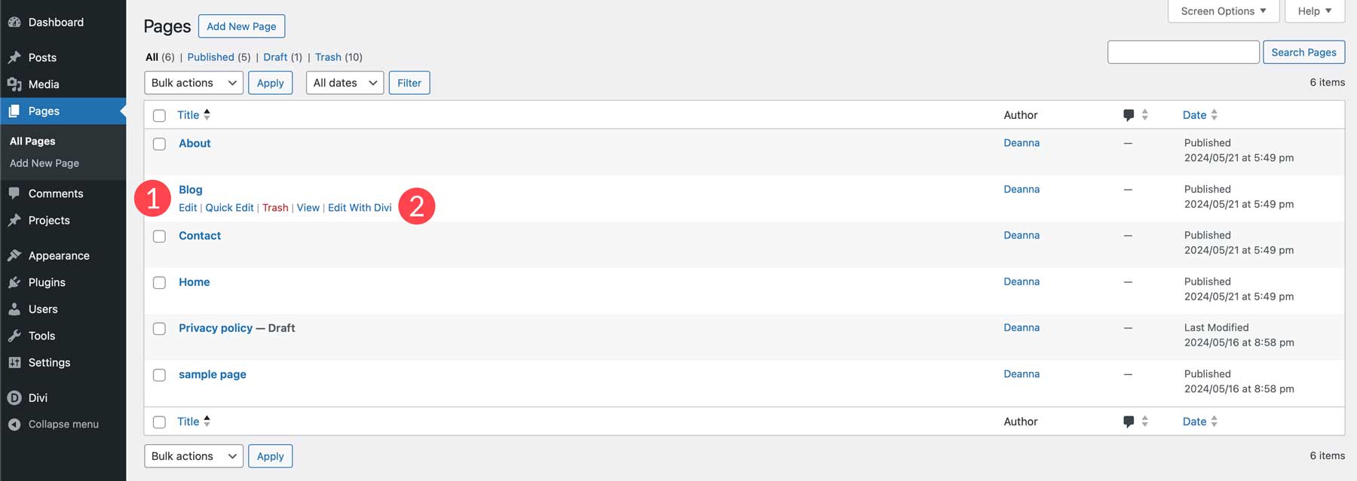Screen dimensions: 1357x481
Task: Click the search pages input field
Action: coord(1183,52)
